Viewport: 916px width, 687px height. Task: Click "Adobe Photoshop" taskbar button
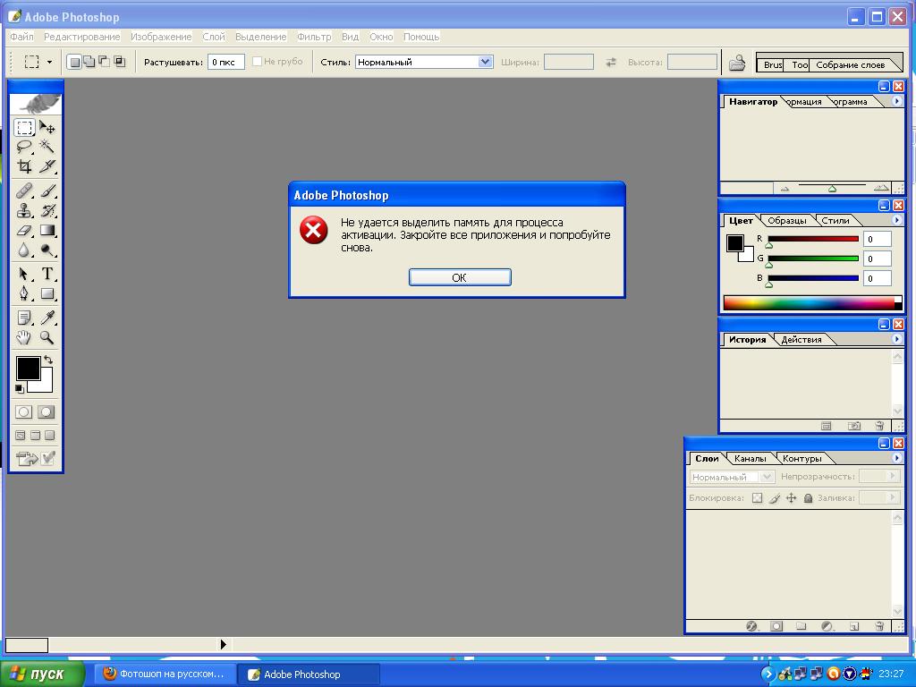(309, 674)
